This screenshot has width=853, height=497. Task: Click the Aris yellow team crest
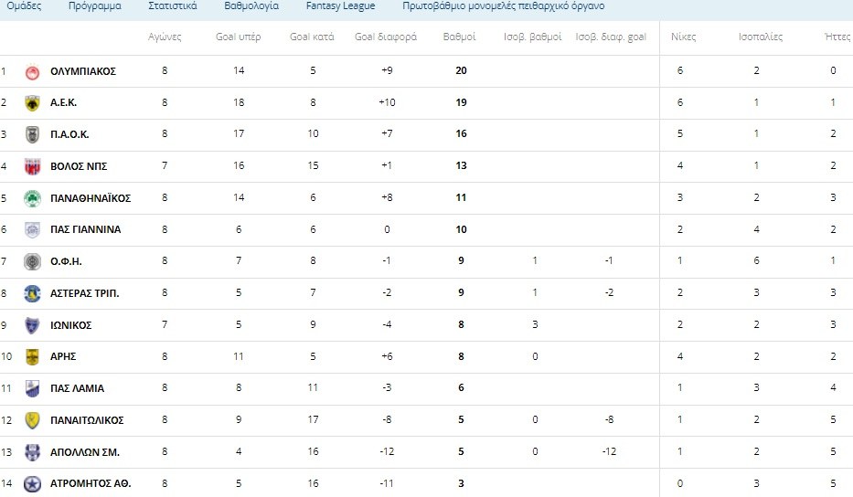[33, 356]
